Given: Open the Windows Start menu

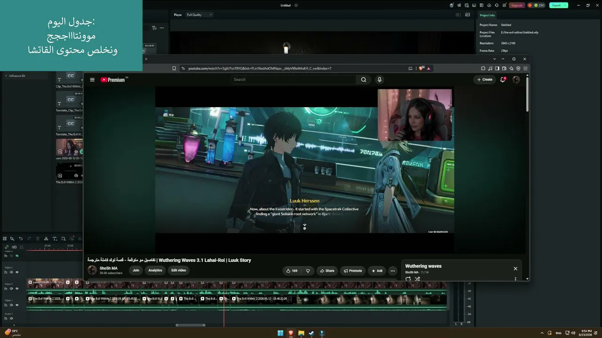Looking at the screenshot, I should point(280,333).
